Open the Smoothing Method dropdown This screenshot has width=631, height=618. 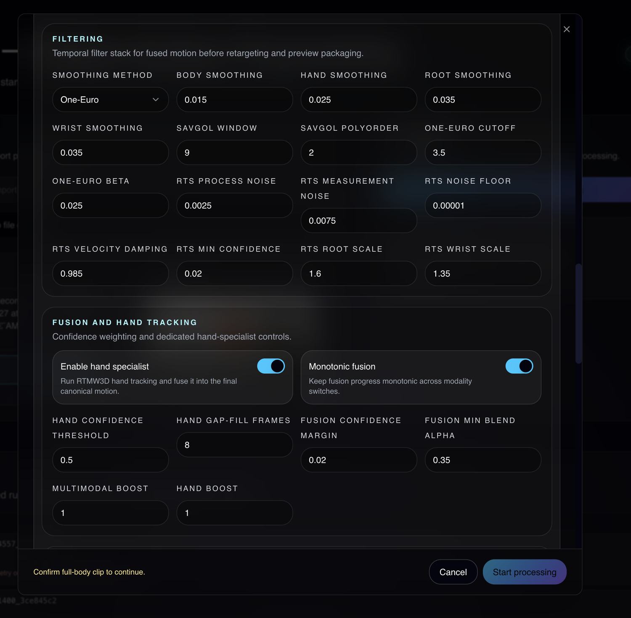pos(110,100)
